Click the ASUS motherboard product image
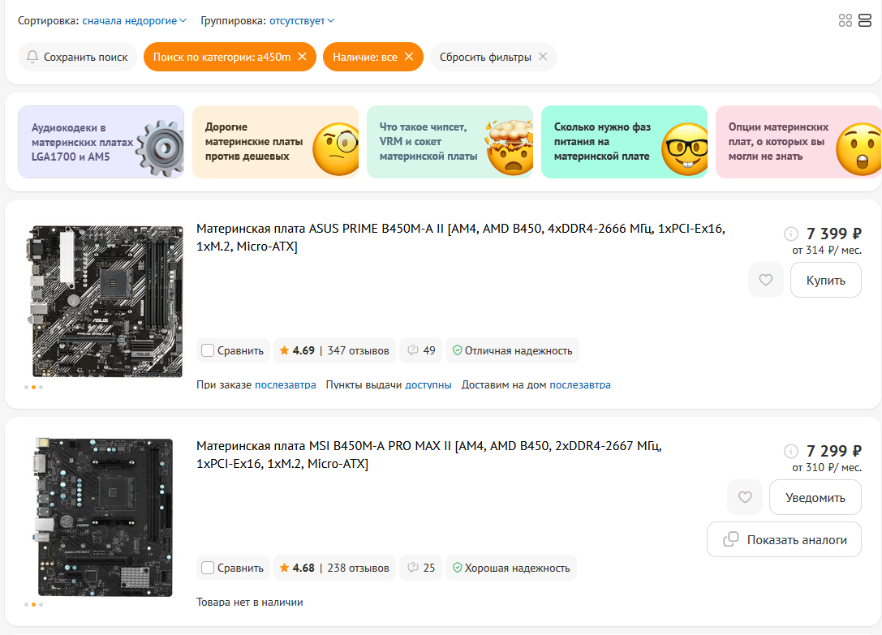 (105, 301)
